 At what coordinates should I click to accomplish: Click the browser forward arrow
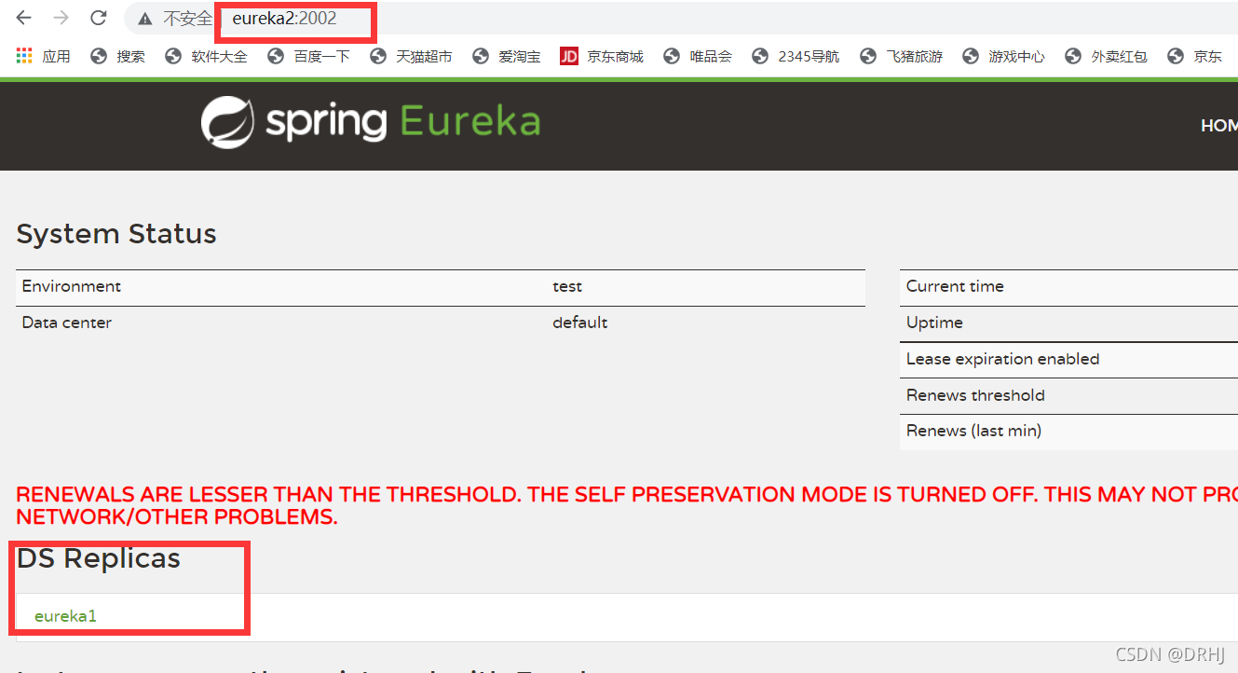tap(61, 18)
